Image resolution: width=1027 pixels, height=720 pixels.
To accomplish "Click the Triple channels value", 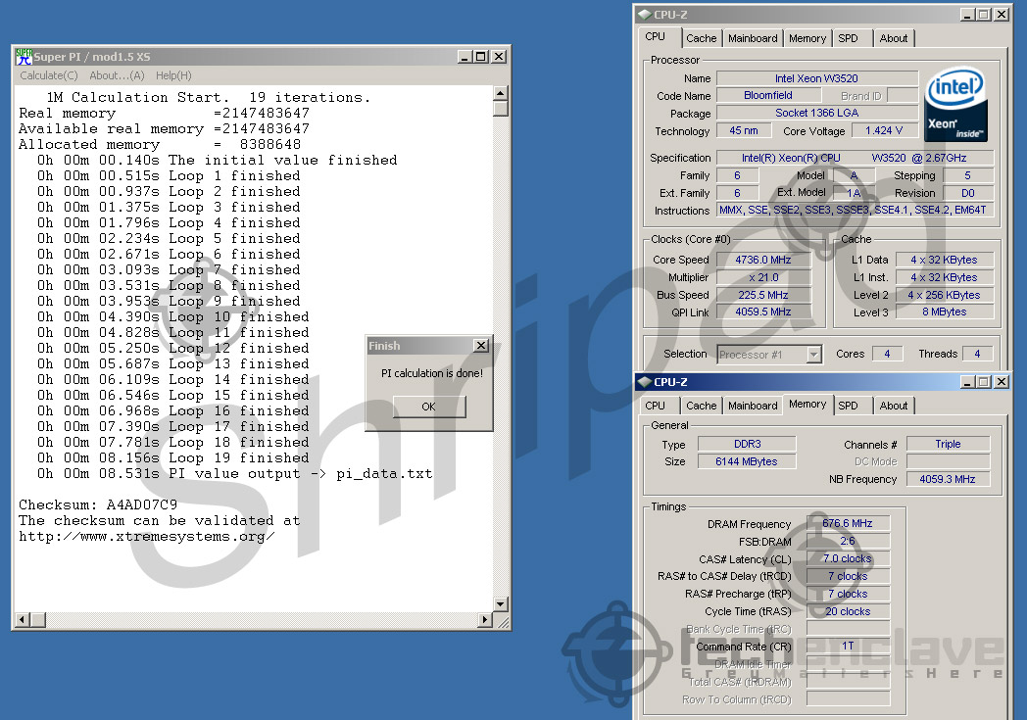I will click(x=948, y=444).
